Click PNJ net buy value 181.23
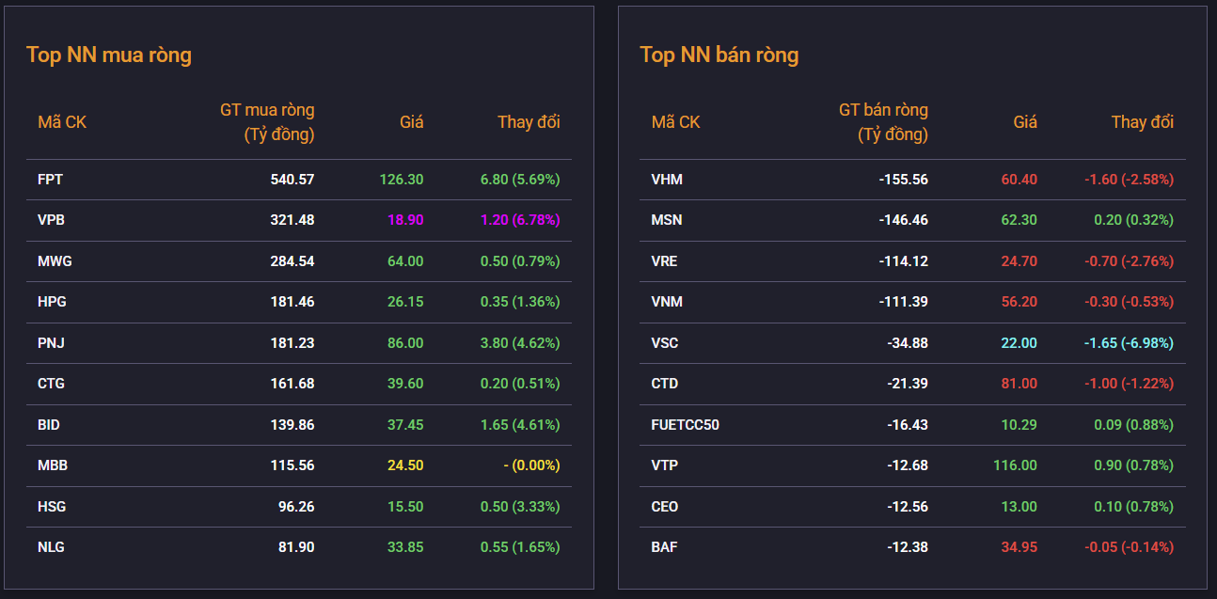This screenshot has height=599, width=1217. [291, 343]
